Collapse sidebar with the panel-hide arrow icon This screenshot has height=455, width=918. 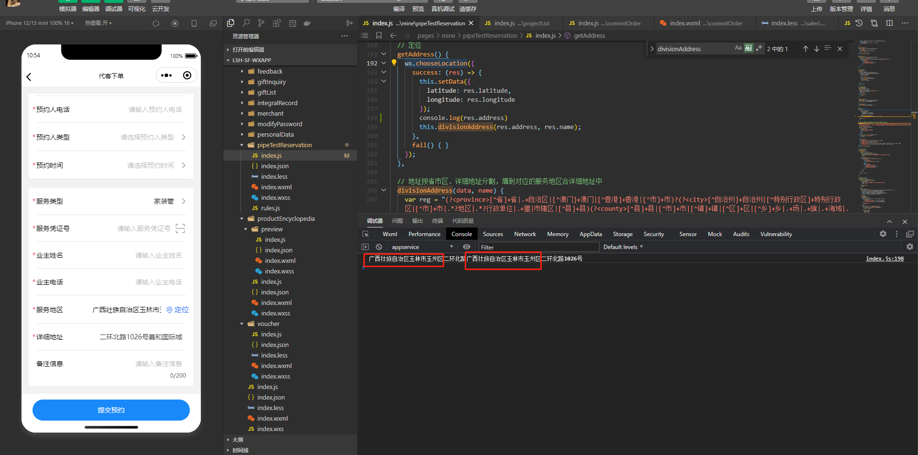[350, 23]
